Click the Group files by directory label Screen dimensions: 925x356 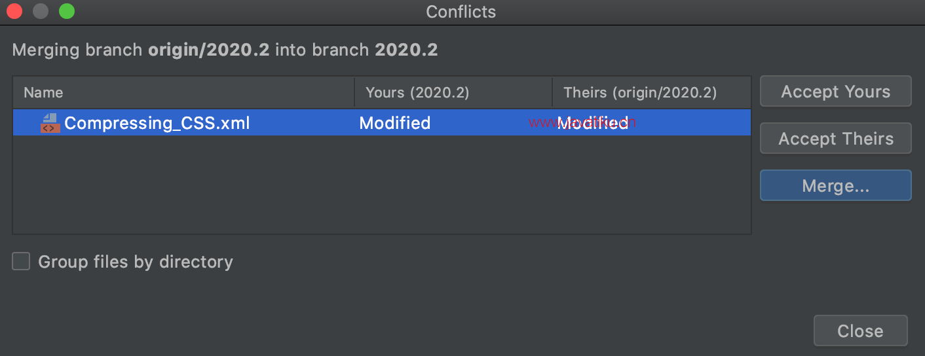click(x=136, y=262)
